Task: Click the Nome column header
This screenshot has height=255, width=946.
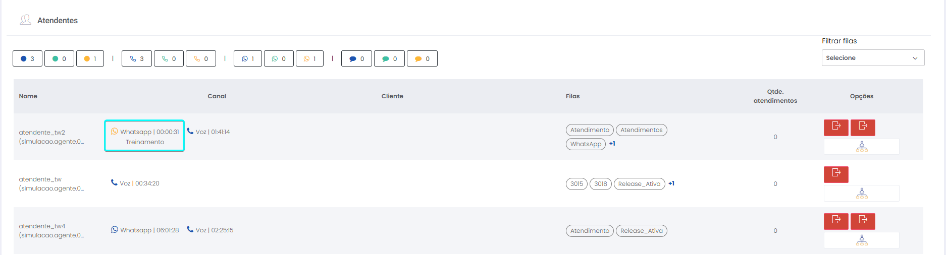Action: click(x=28, y=96)
